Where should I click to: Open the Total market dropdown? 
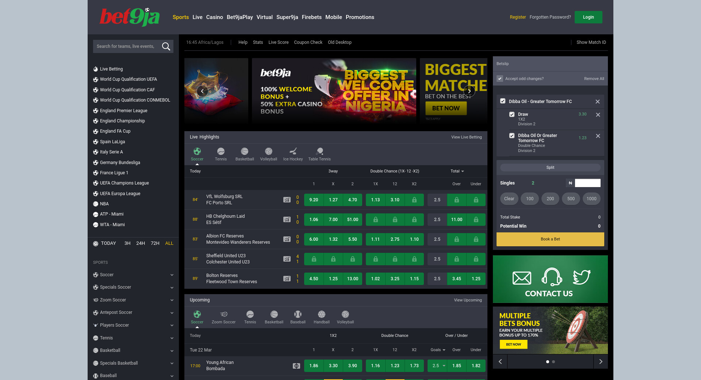point(457,171)
